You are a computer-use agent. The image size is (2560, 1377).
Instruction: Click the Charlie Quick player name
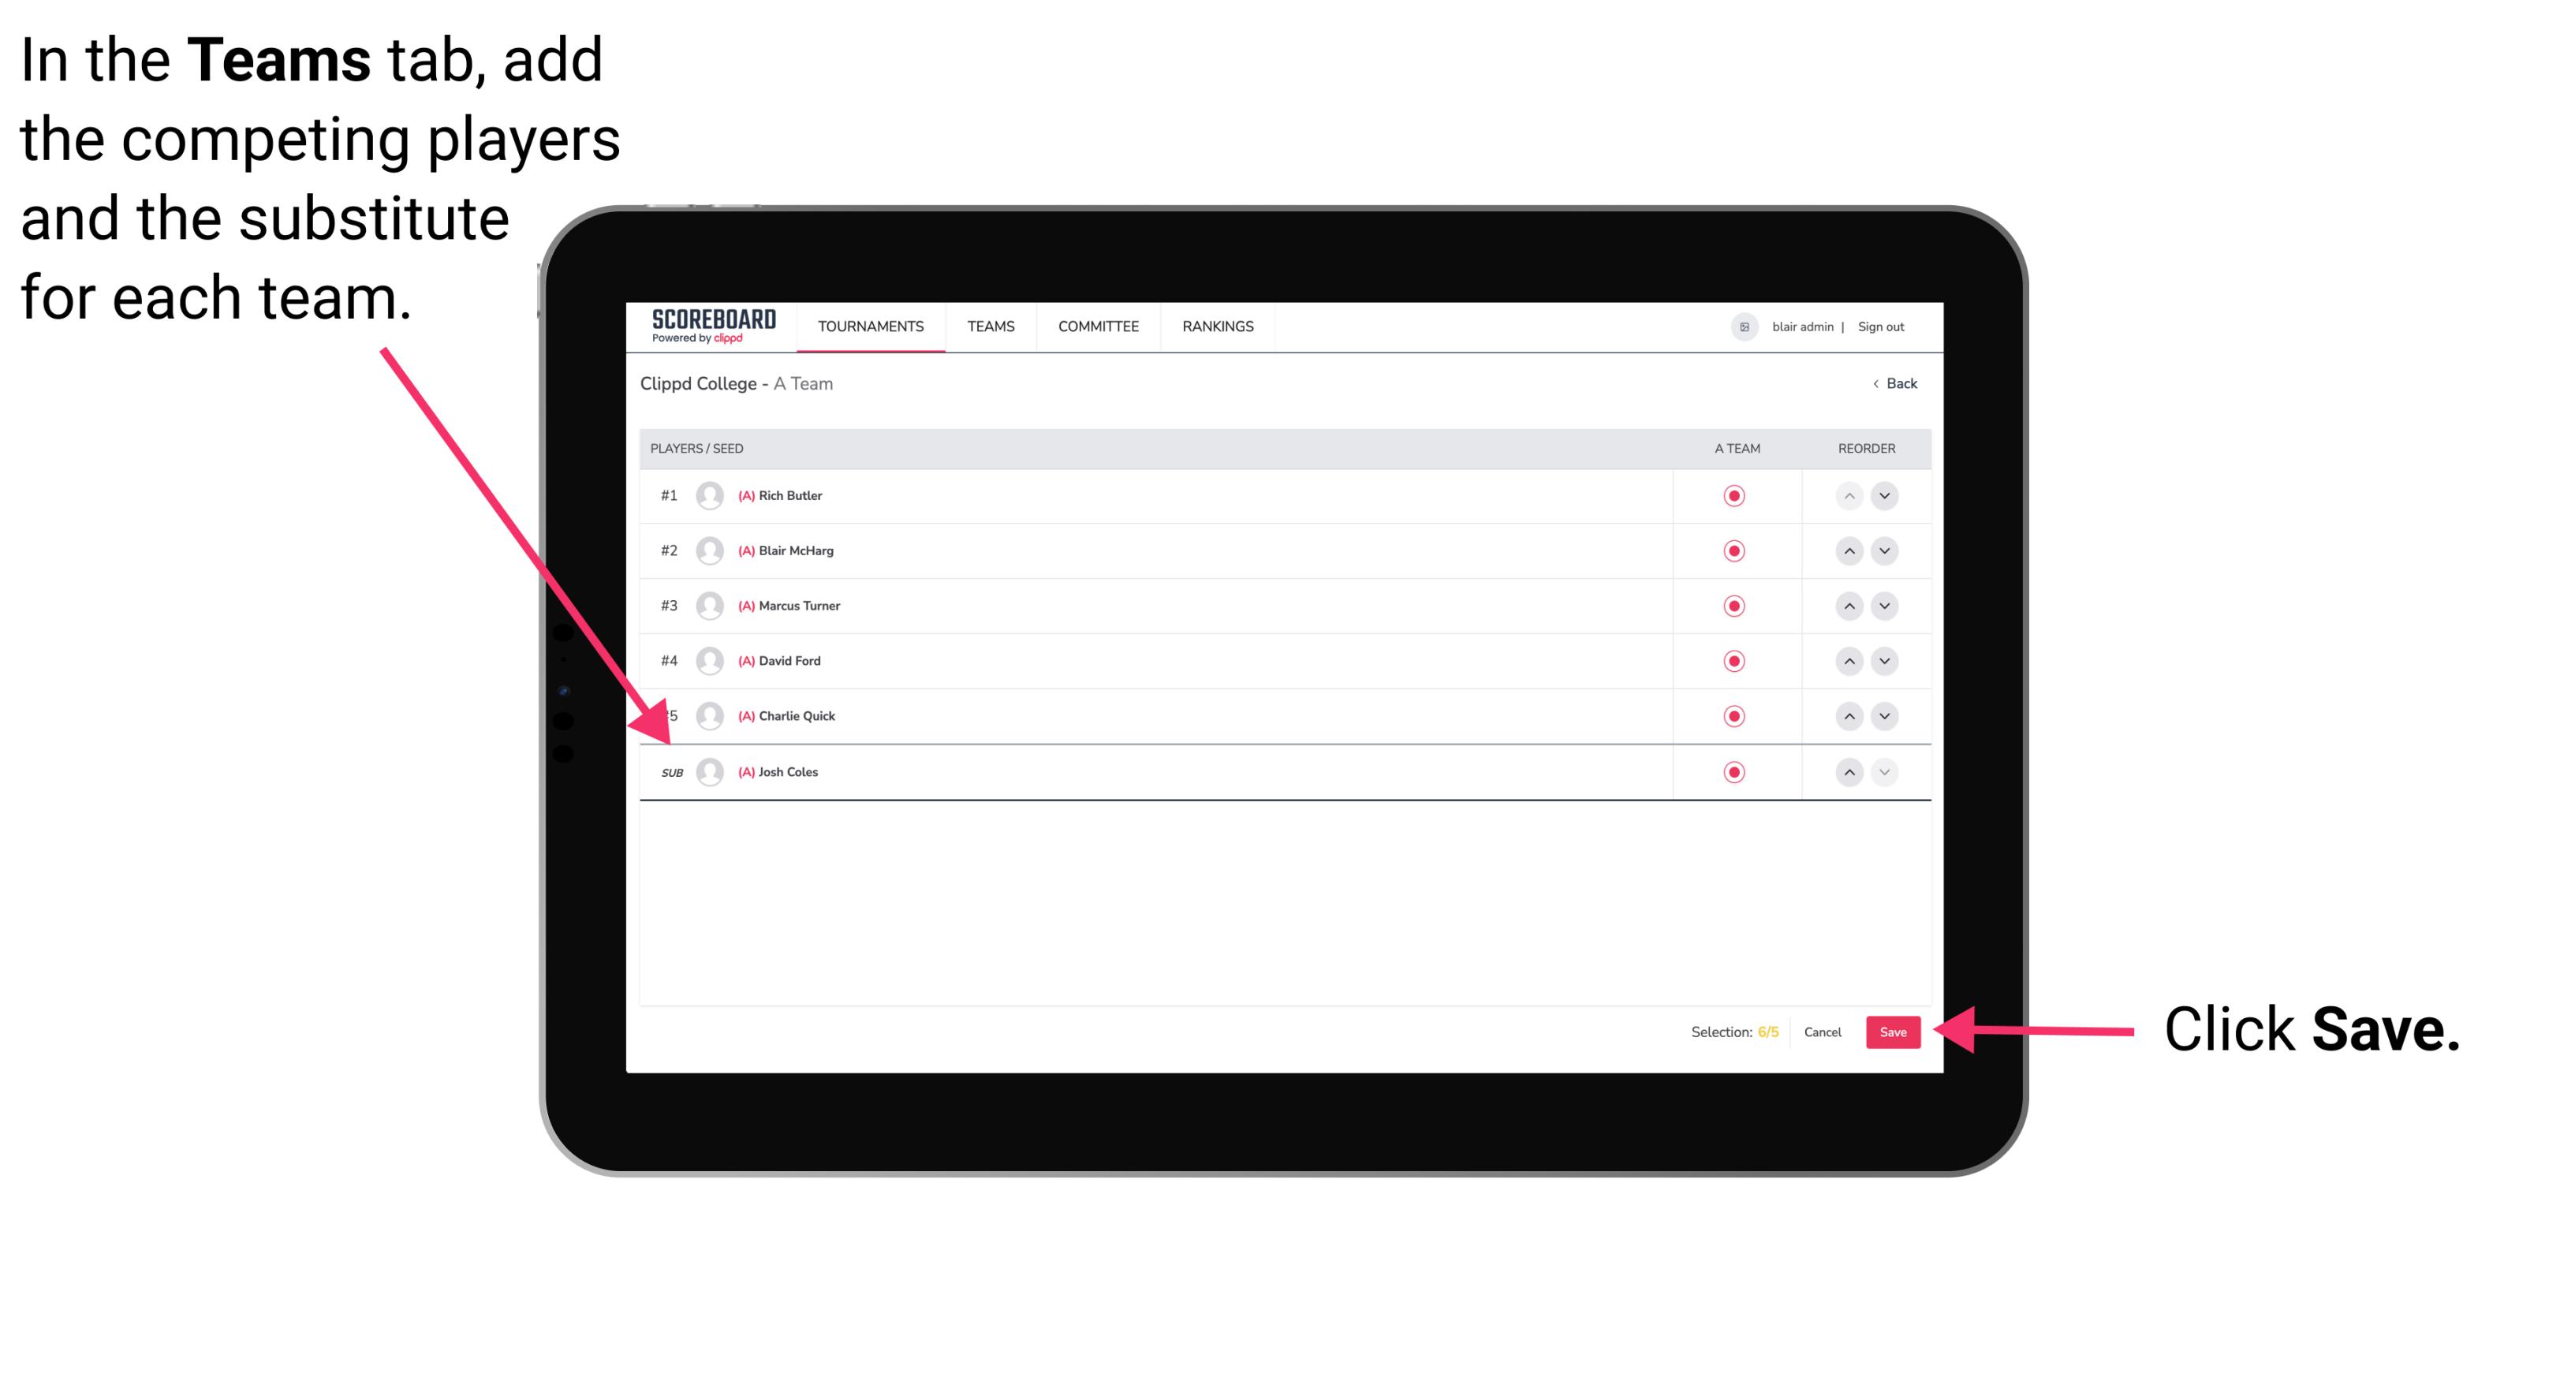point(796,716)
